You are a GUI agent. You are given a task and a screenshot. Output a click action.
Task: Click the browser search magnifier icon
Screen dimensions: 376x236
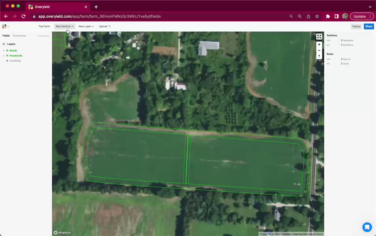(x=291, y=16)
